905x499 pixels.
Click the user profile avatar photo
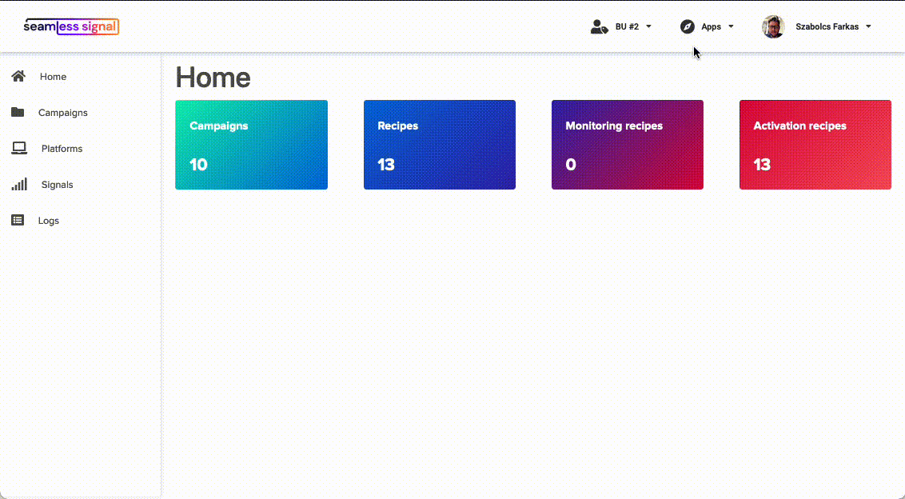(x=773, y=26)
